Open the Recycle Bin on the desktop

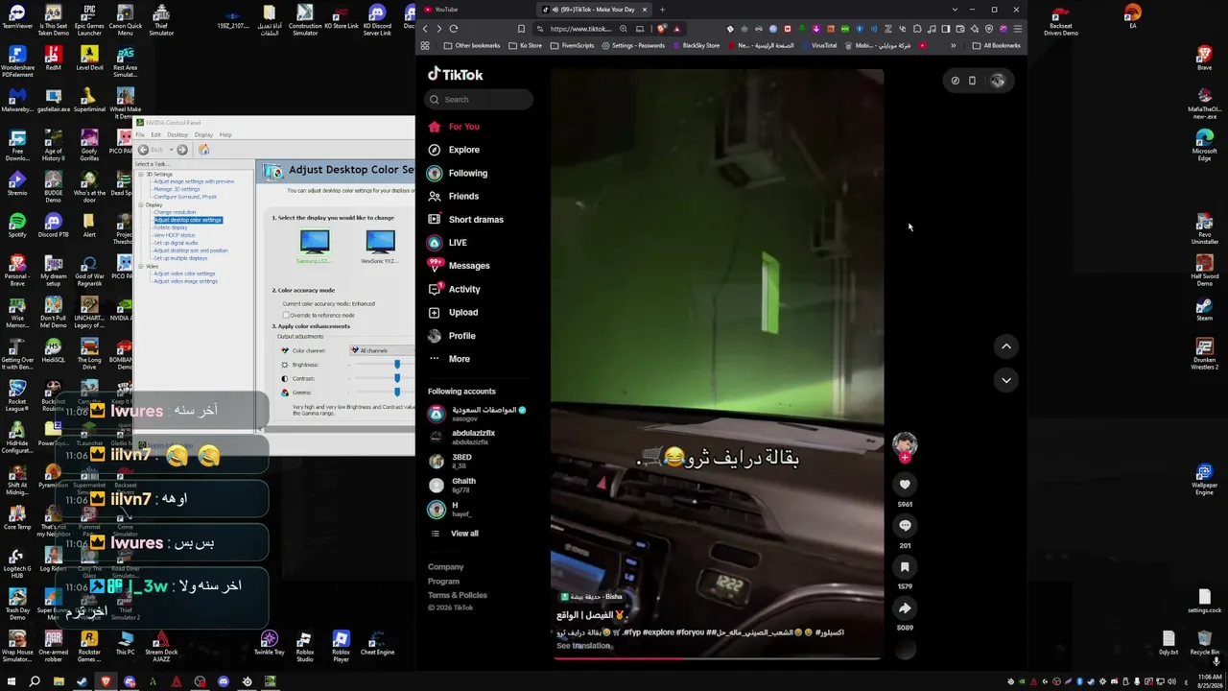click(1204, 643)
